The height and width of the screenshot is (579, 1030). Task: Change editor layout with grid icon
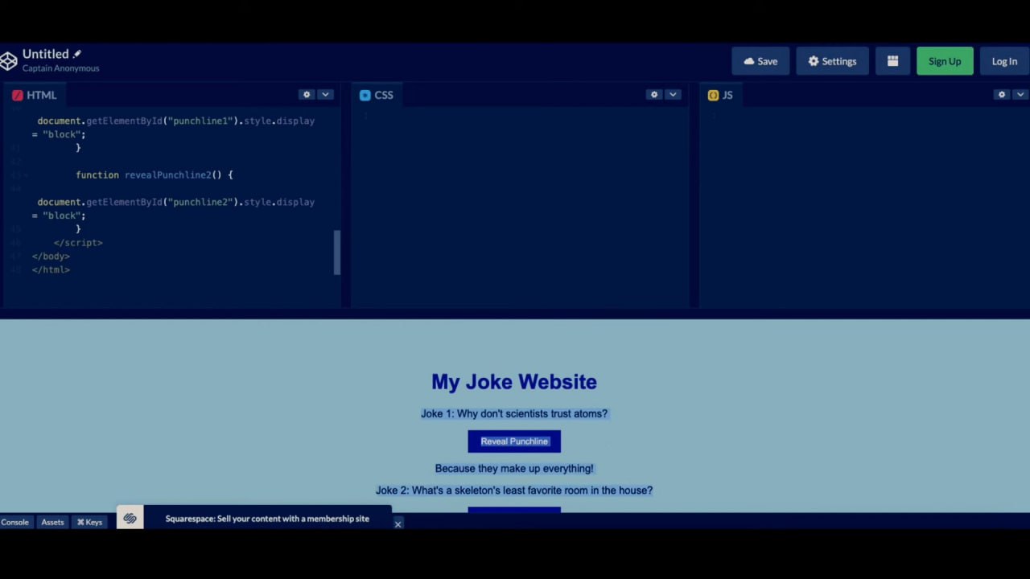(x=892, y=61)
